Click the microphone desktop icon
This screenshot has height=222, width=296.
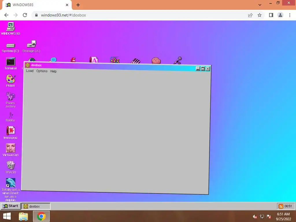(178, 61)
